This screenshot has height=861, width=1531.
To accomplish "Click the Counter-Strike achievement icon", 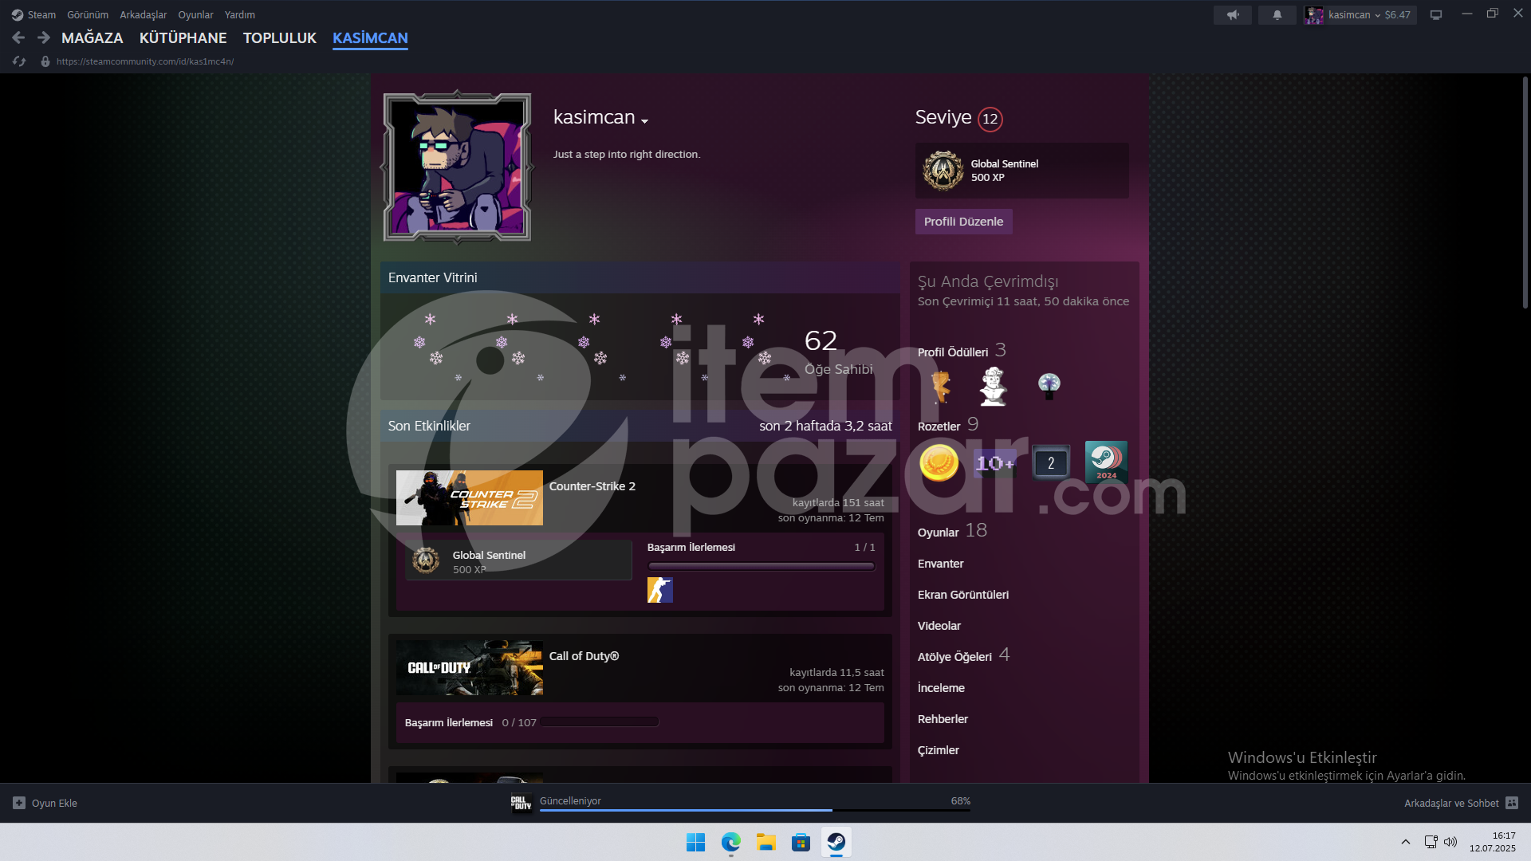I will coord(660,590).
